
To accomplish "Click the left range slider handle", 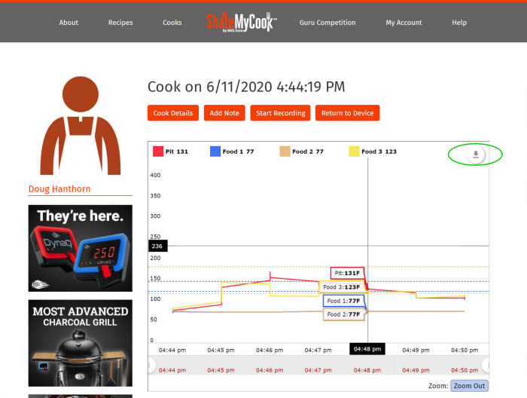I will click(x=151, y=365).
